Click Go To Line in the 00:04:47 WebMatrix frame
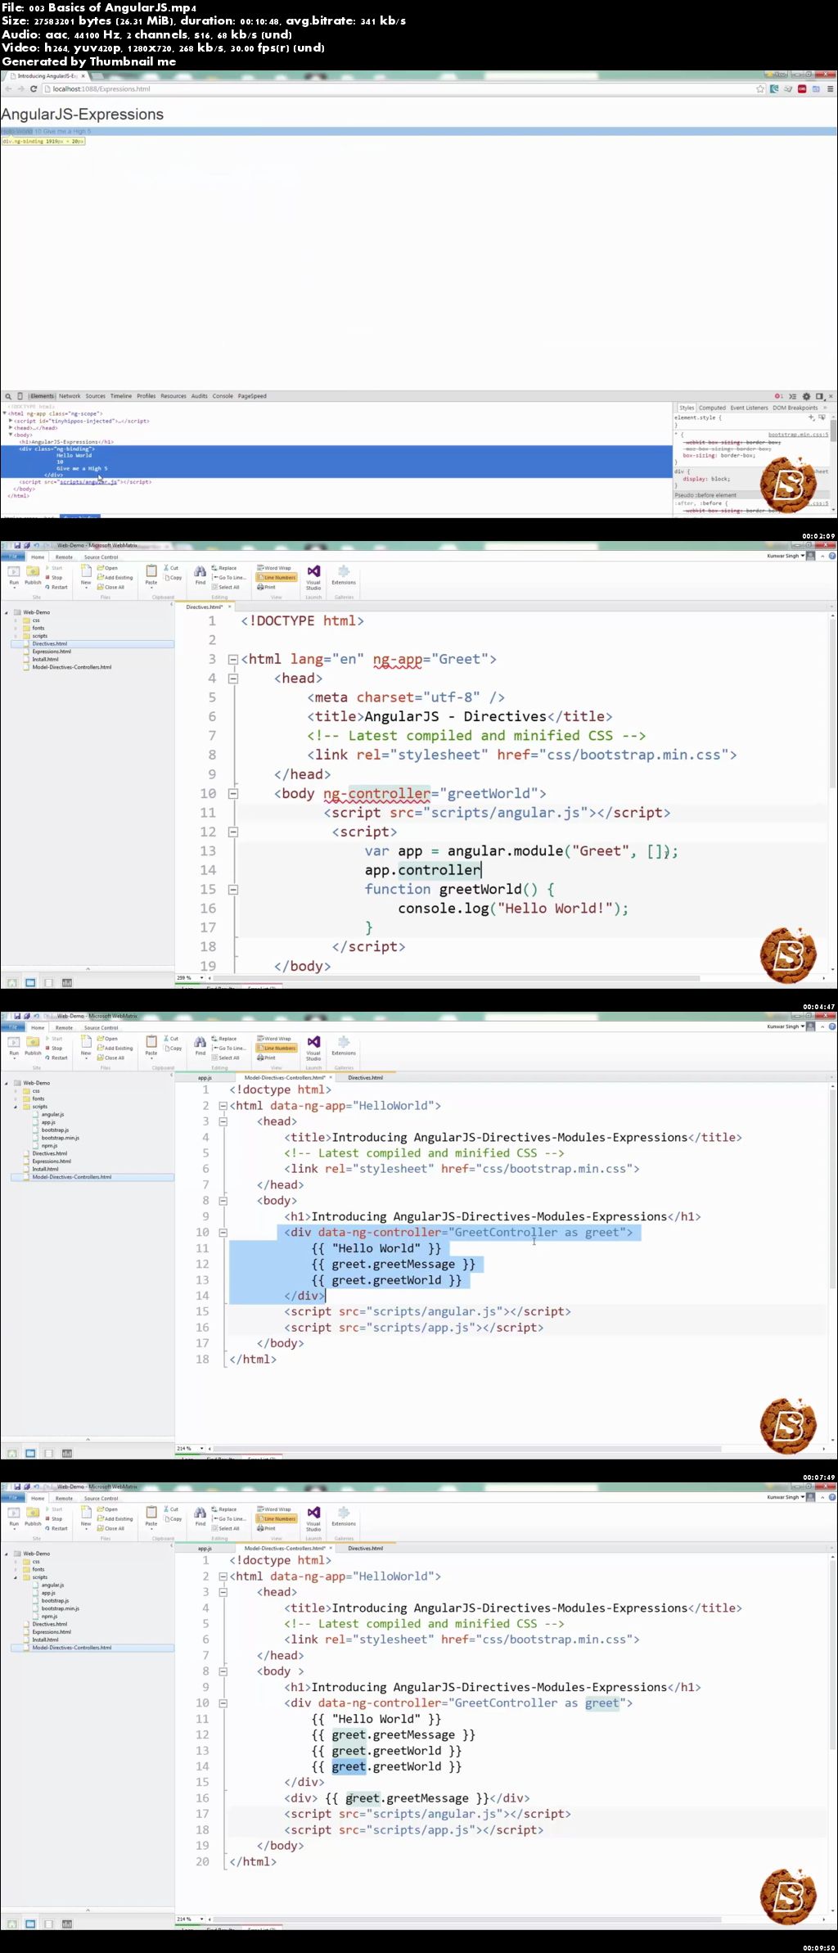This screenshot has height=1953, width=838. pos(228,577)
